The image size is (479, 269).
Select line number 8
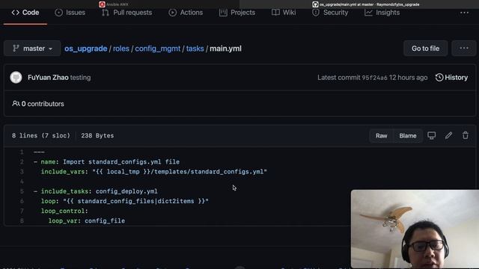(x=22, y=221)
